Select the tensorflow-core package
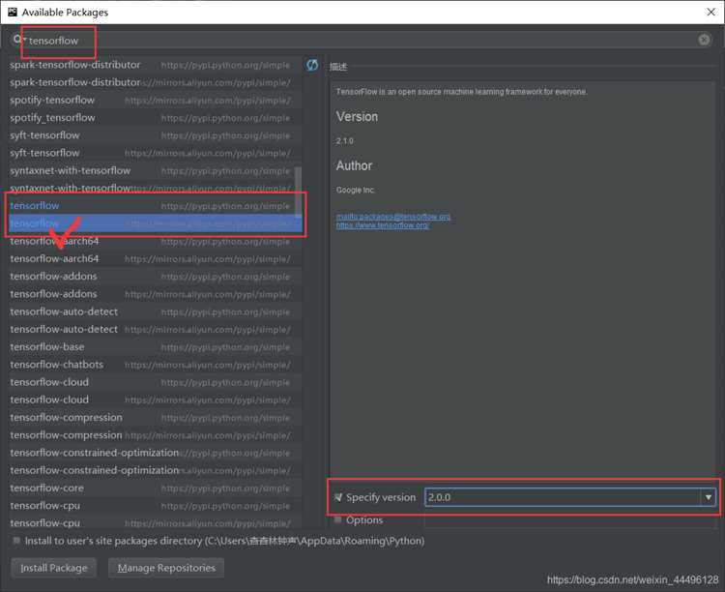 tap(156, 488)
